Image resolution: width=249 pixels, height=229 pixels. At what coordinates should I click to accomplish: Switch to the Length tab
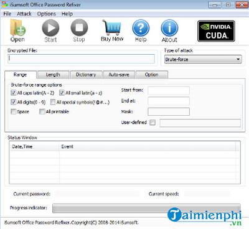[53, 75]
